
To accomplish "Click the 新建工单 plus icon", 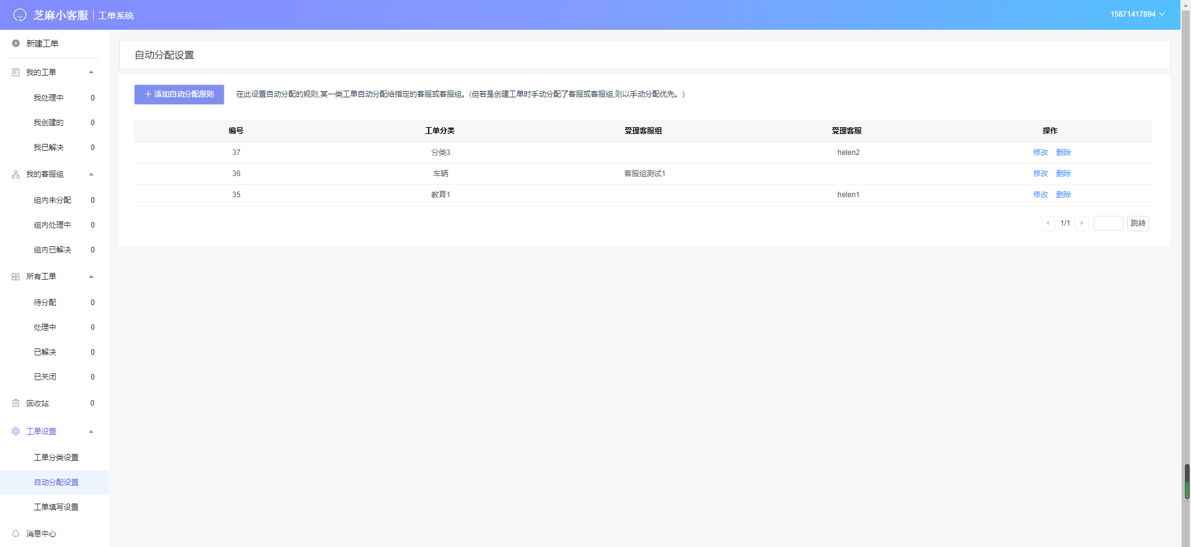I will point(16,43).
